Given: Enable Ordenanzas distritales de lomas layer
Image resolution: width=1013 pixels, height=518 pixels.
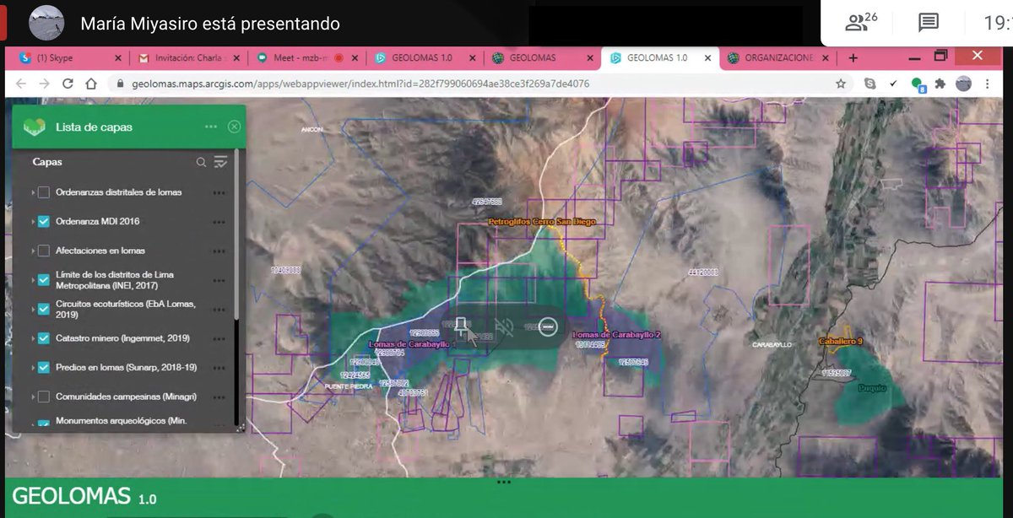Looking at the screenshot, I should pos(44,192).
